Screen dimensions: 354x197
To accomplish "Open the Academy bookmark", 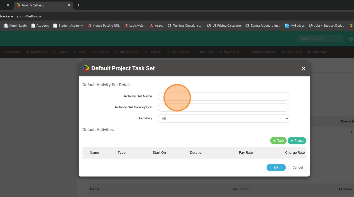I will coord(40,26).
